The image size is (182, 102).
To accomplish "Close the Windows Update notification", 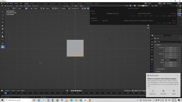I will pos(178,75).
